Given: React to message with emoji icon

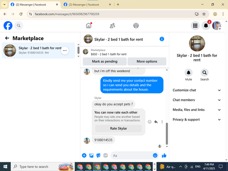Looking at the screenshot, I should coord(150,122).
